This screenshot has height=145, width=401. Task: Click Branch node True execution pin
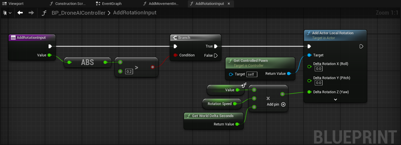point(216,46)
